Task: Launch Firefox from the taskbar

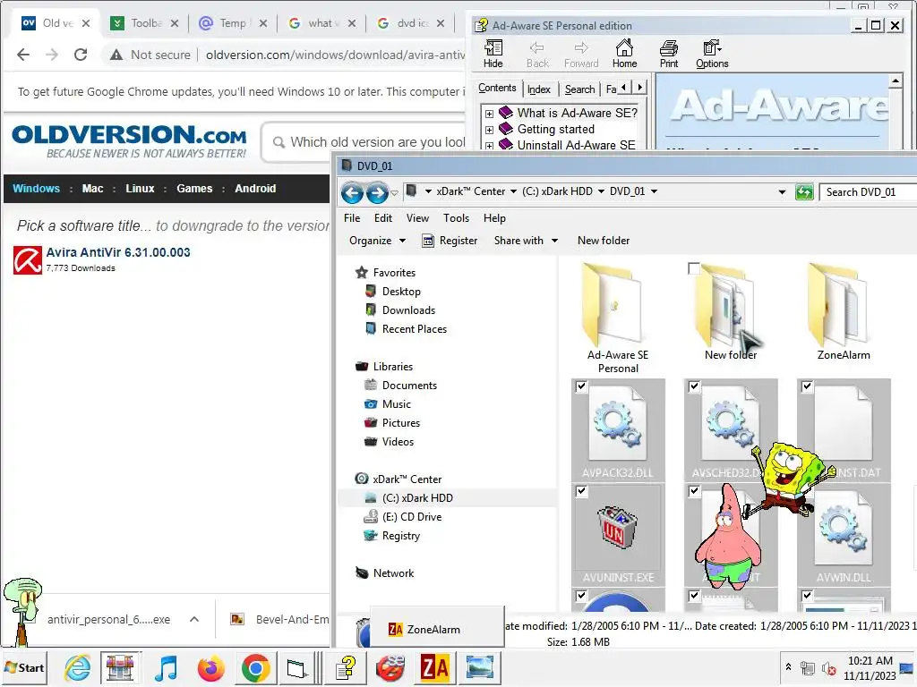Action: click(210, 667)
